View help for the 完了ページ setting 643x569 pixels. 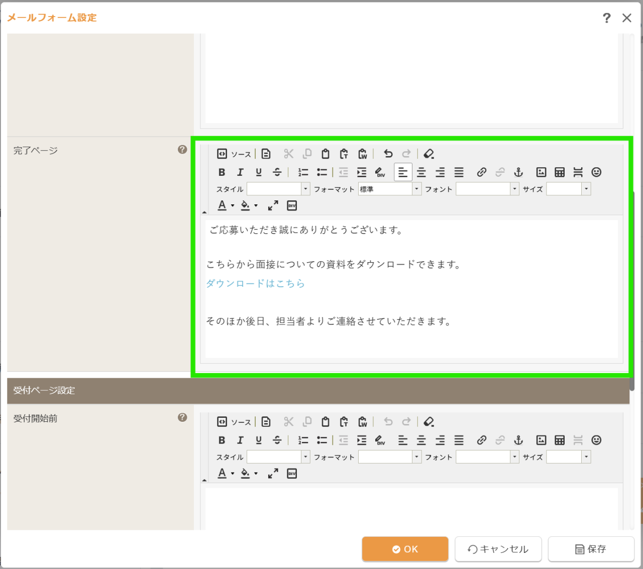click(182, 149)
